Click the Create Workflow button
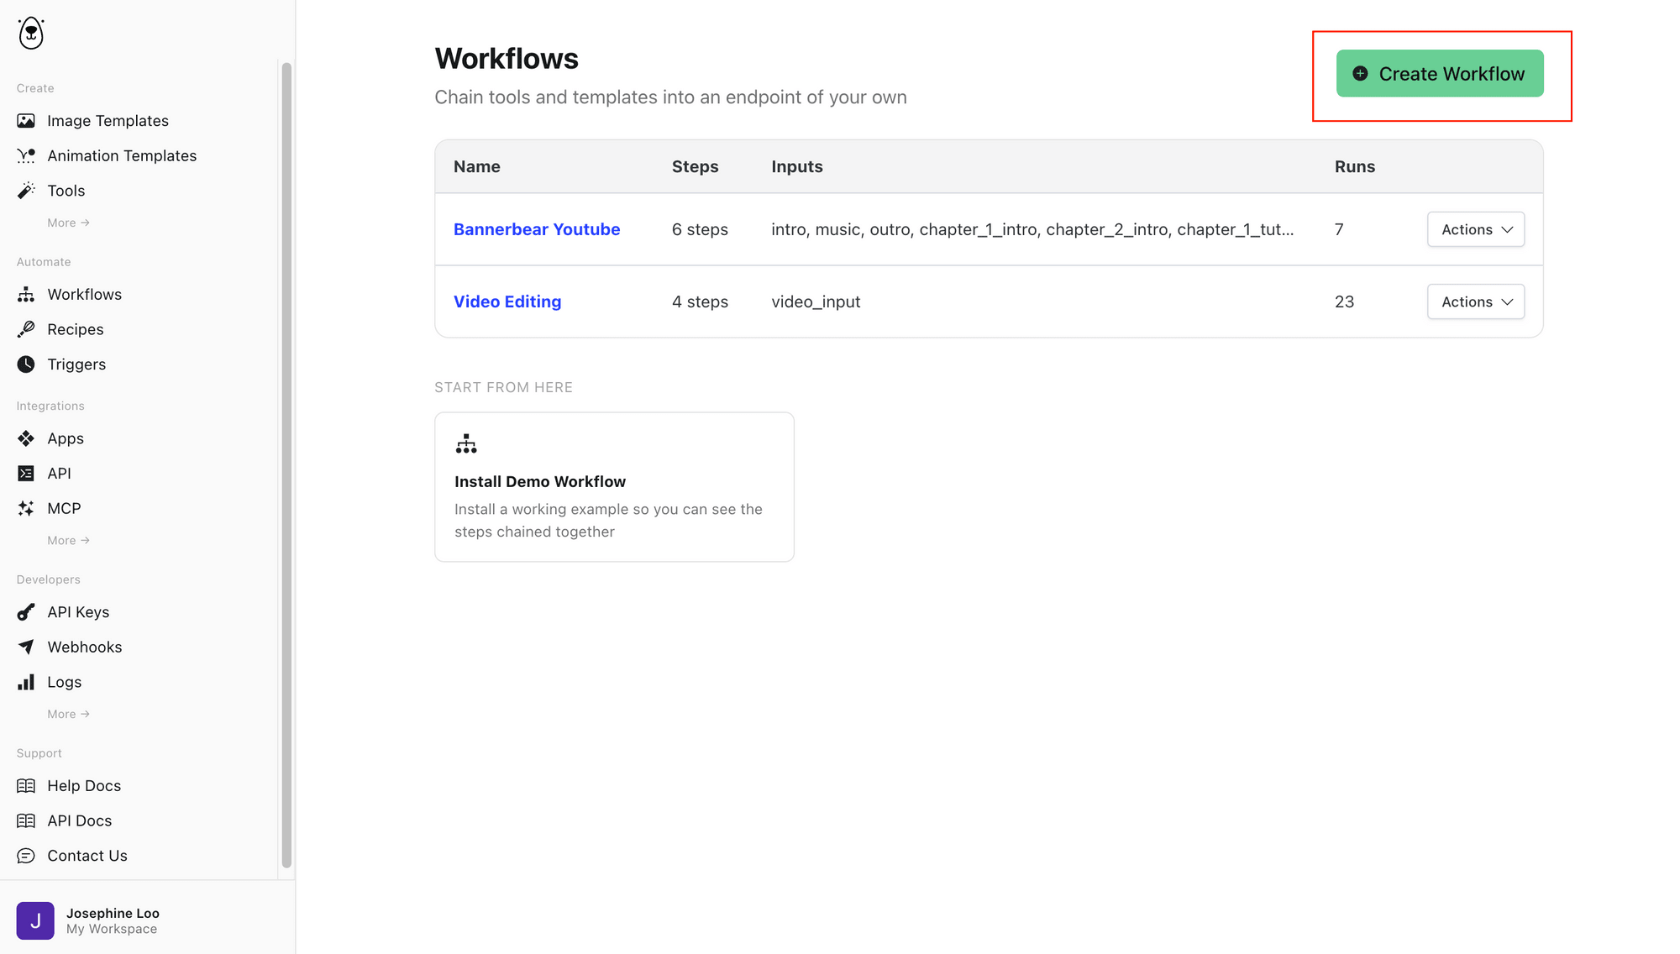The image size is (1680, 954). (1440, 73)
